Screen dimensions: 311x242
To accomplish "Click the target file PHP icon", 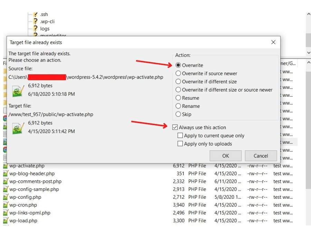I will [18, 128].
